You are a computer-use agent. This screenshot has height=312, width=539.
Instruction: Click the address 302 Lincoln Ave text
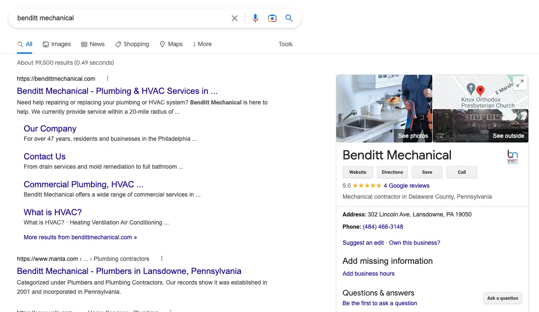(420, 214)
